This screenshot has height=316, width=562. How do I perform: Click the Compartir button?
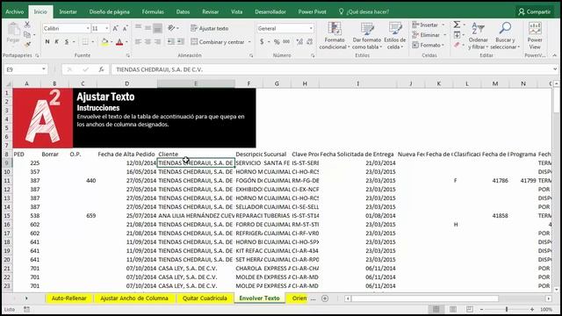tap(534, 11)
